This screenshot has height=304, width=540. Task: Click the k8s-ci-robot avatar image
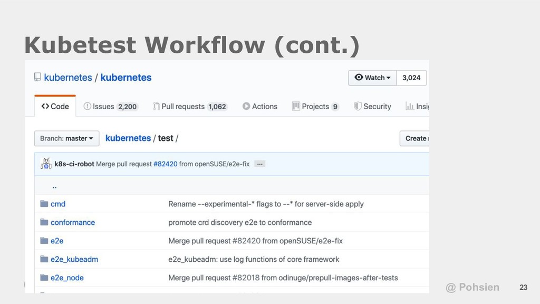(x=46, y=164)
